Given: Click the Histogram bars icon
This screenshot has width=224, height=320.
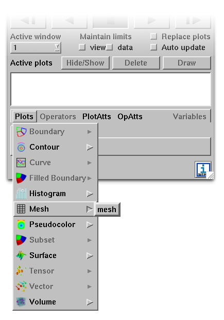Looking at the screenshot, I should pyautogui.click(x=21, y=194).
